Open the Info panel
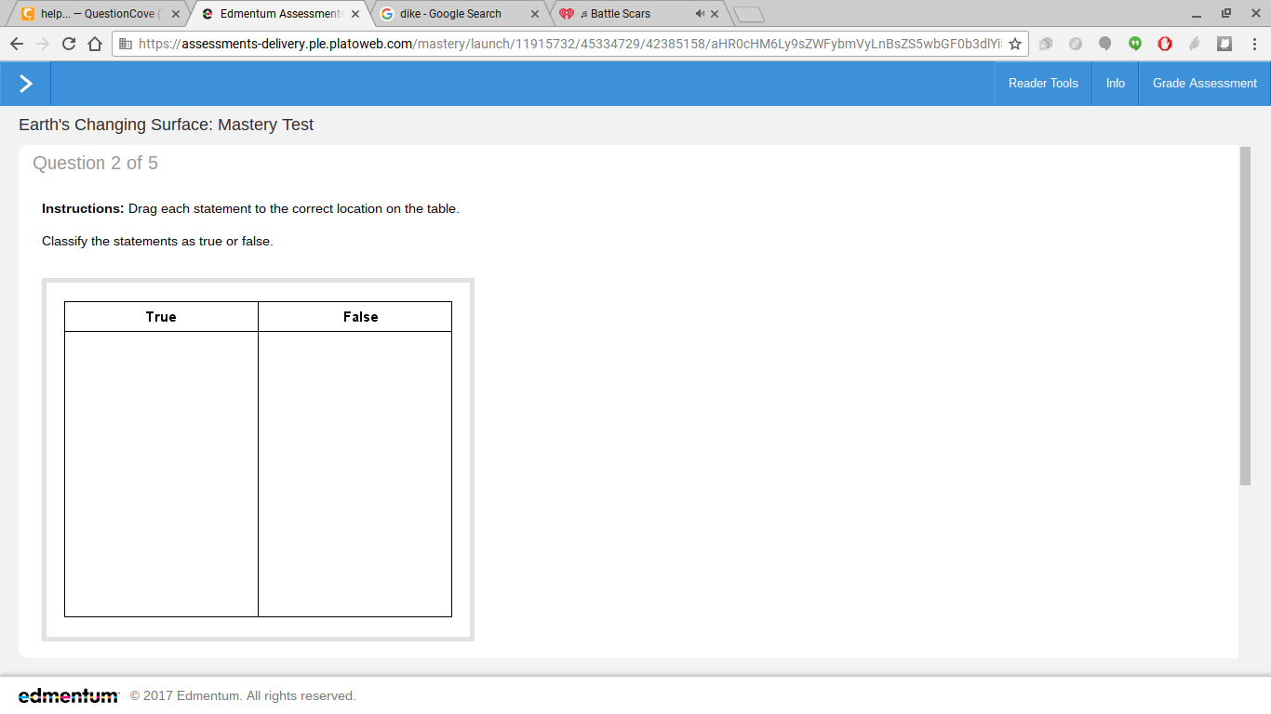Viewport: 1271px width, 714px height. click(x=1115, y=84)
